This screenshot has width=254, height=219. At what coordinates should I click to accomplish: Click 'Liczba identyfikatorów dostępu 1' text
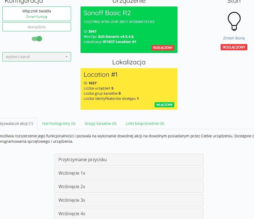pos(111,98)
